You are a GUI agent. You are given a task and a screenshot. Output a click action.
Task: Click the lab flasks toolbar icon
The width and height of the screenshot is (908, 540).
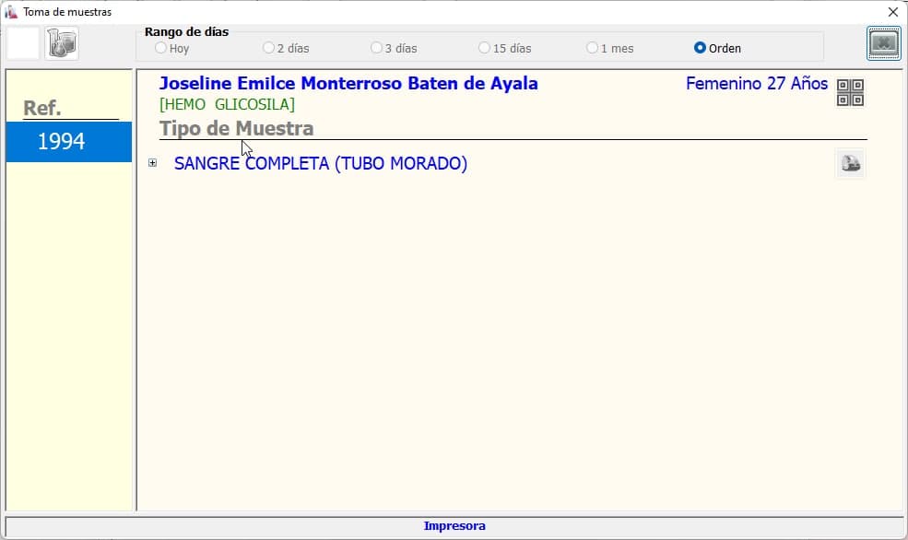tap(62, 43)
